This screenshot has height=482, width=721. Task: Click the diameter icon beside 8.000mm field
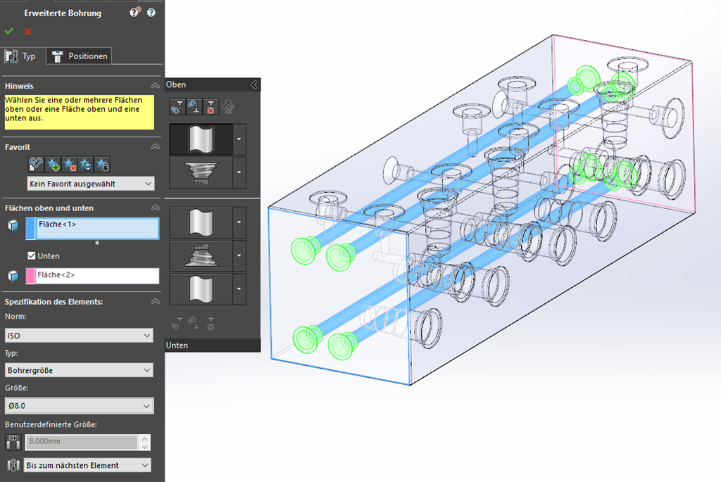[x=13, y=442]
